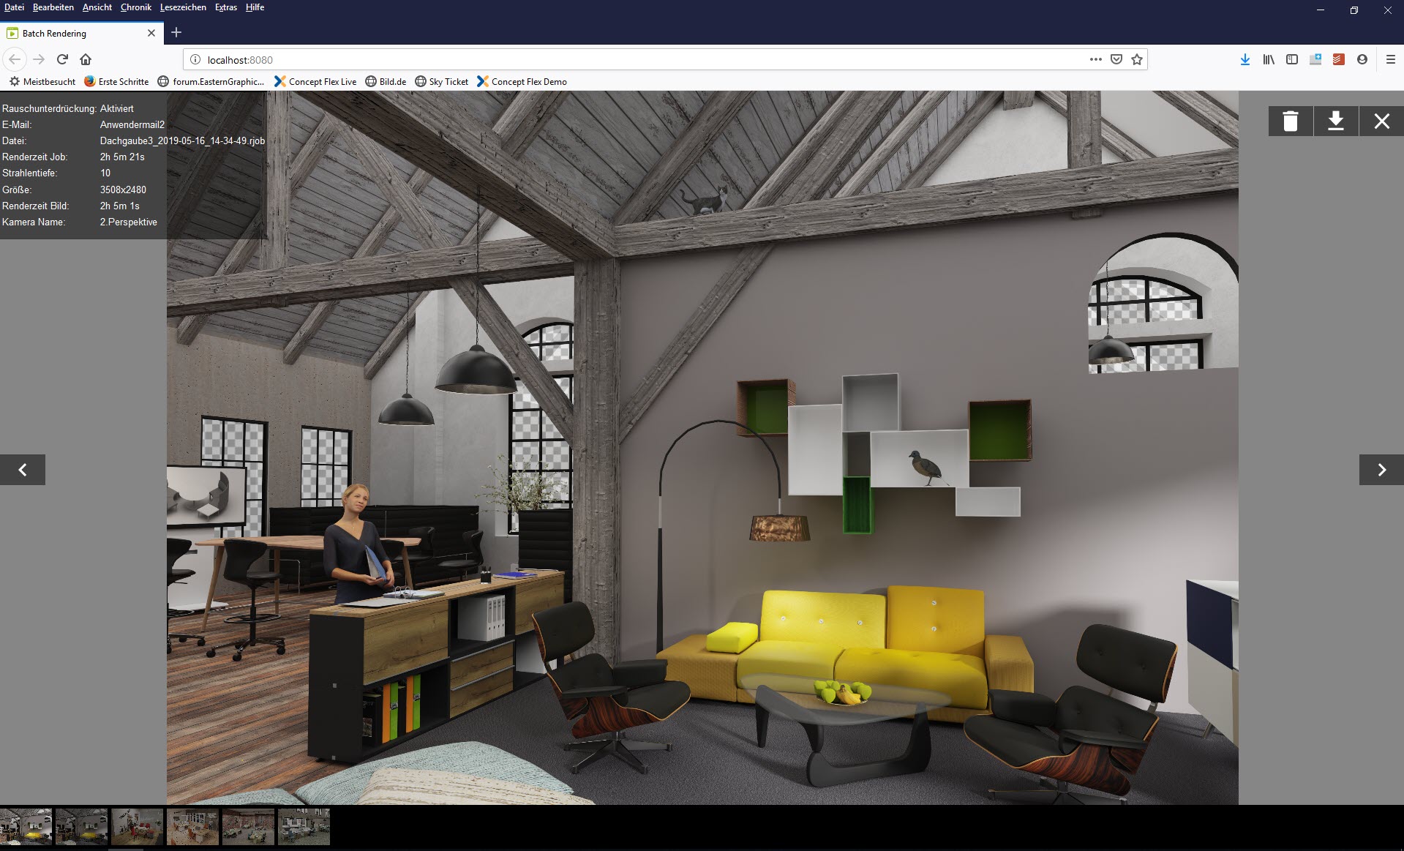
Task: Open the Hilfe menu
Action: 255,7
